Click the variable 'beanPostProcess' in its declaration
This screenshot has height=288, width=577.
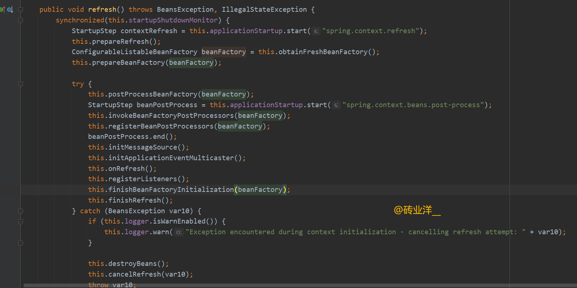167,105
